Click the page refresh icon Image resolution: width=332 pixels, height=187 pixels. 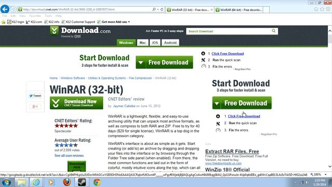click(162, 9)
